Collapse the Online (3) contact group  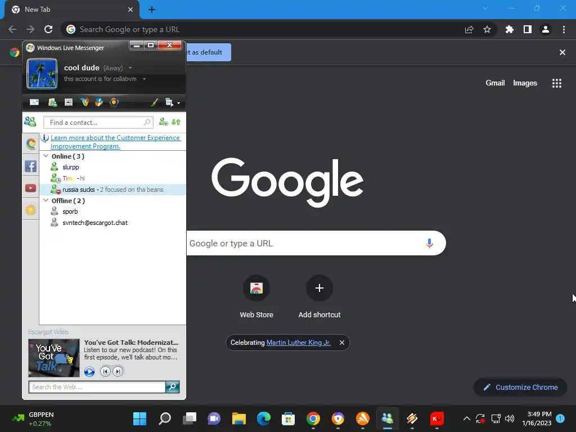46,156
